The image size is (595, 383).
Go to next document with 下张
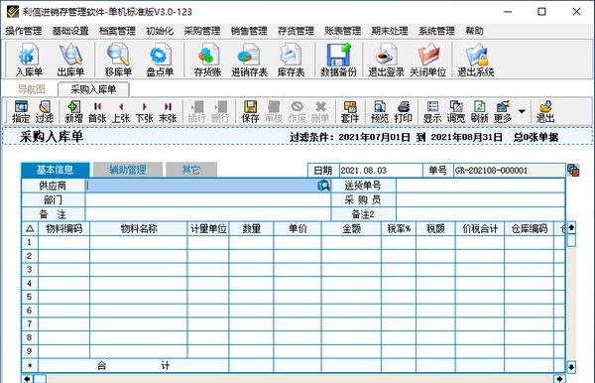tap(144, 112)
